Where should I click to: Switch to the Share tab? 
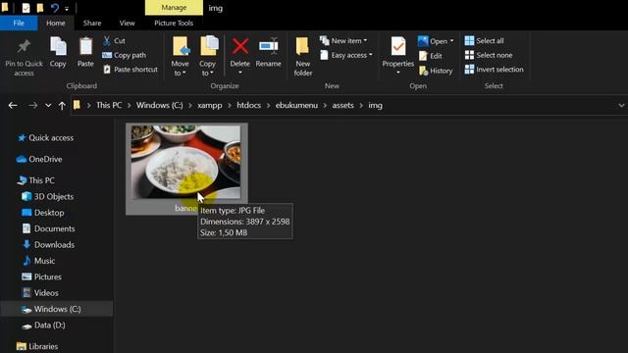click(x=92, y=23)
